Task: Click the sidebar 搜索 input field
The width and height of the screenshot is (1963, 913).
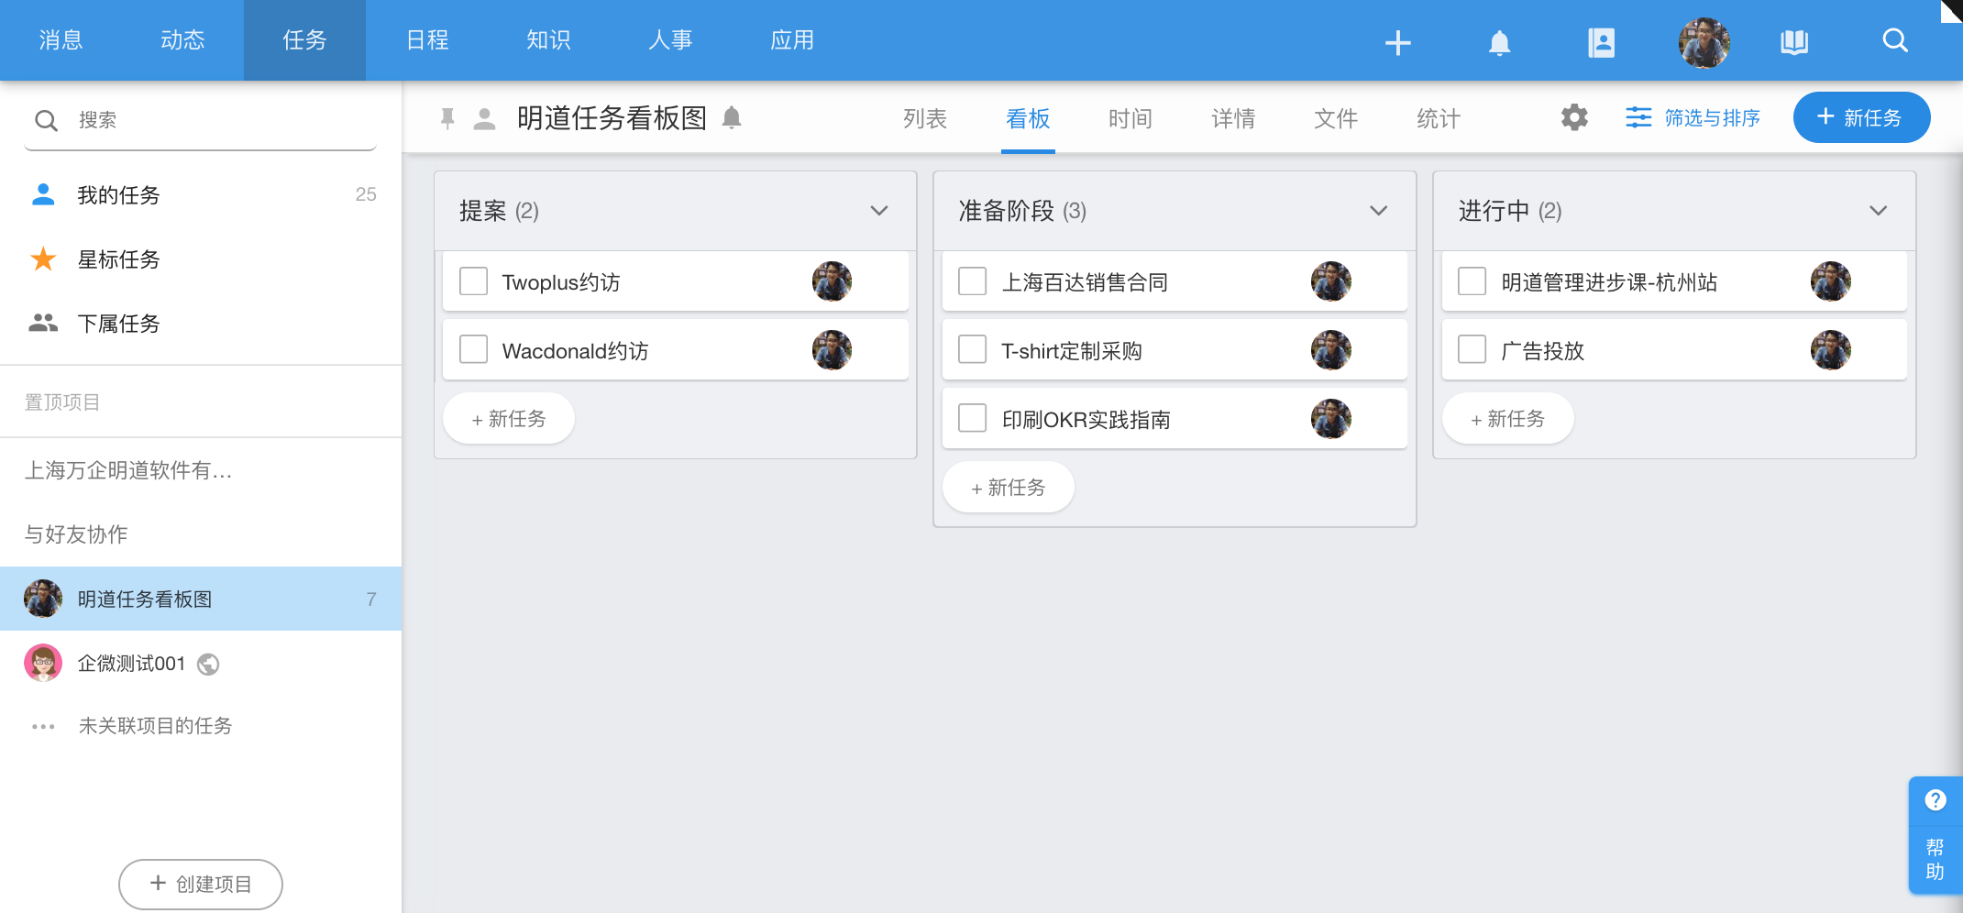Action: [200, 120]
